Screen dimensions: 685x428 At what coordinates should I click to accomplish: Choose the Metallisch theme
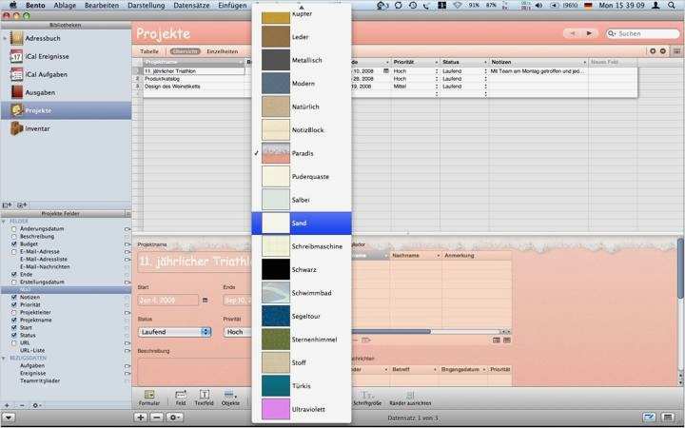coord(302,60)
